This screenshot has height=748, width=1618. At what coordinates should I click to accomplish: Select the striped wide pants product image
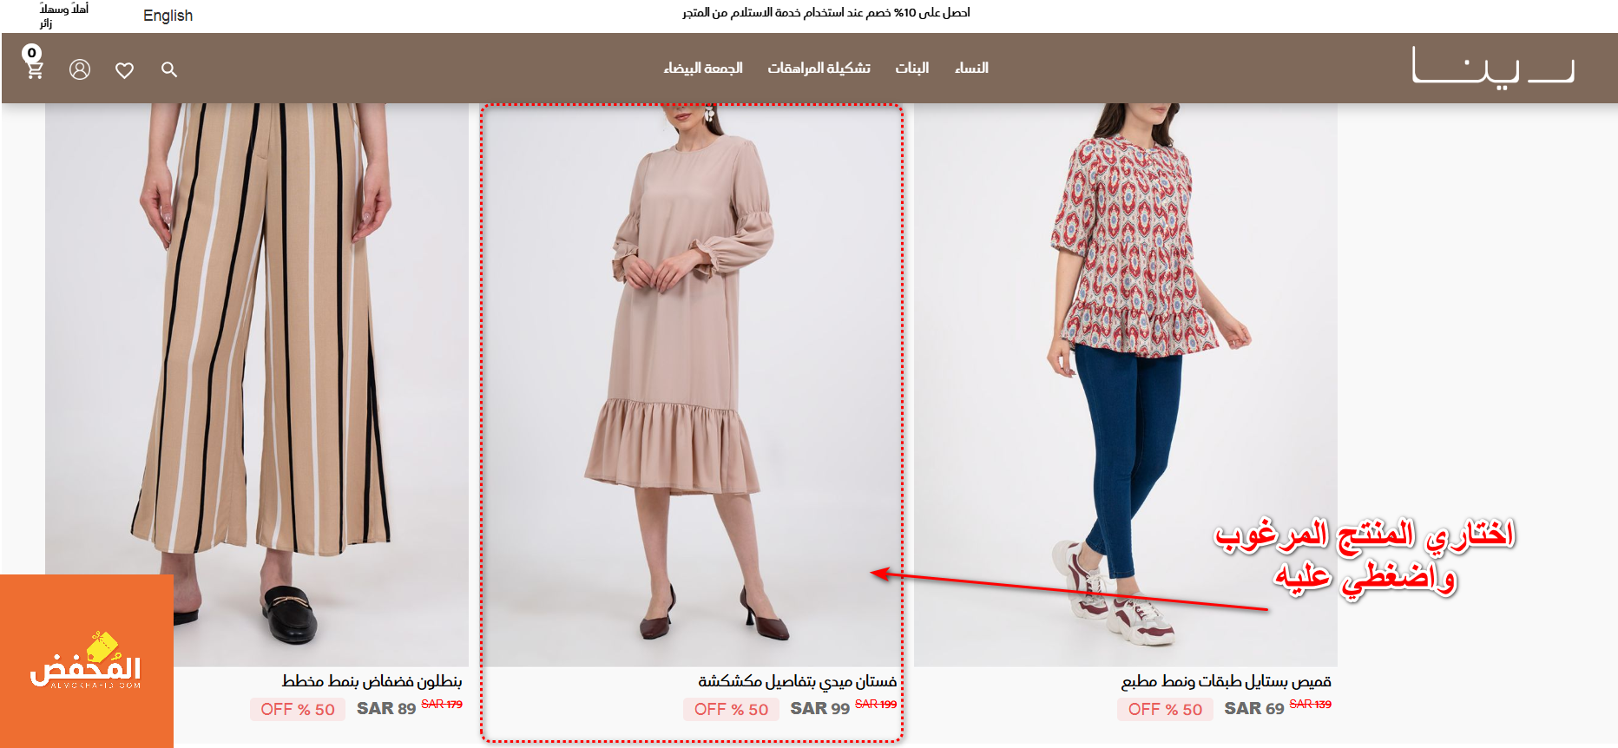pyautogui.click(x=257, y=384)
